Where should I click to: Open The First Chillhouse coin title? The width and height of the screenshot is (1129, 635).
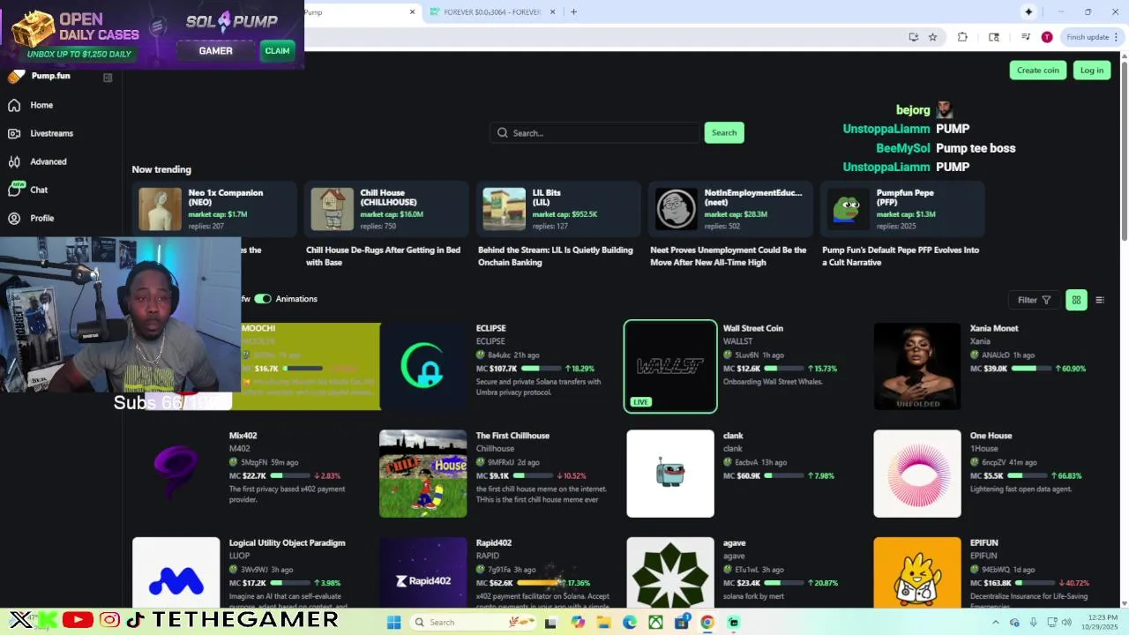coord(512,436)
